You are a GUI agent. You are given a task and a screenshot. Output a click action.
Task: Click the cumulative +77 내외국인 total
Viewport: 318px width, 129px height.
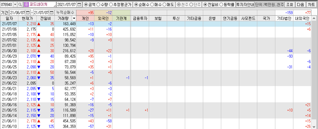307,13
